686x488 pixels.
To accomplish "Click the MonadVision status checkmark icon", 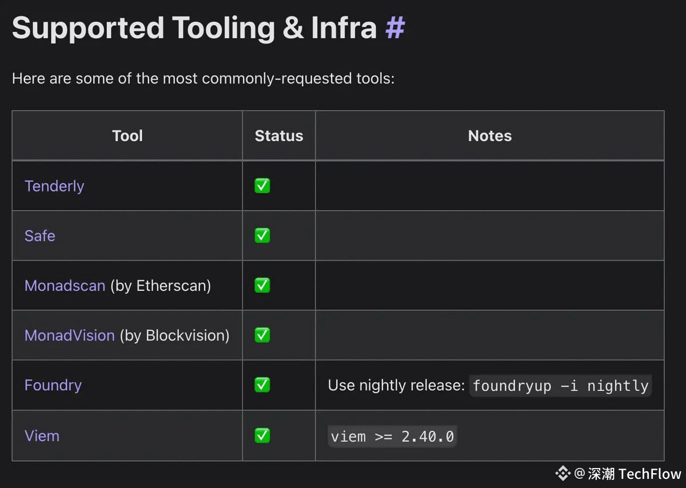I will pos(262,335).
